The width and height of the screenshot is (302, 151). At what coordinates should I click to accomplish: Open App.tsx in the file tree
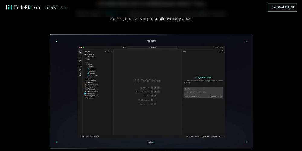(92, 69)
